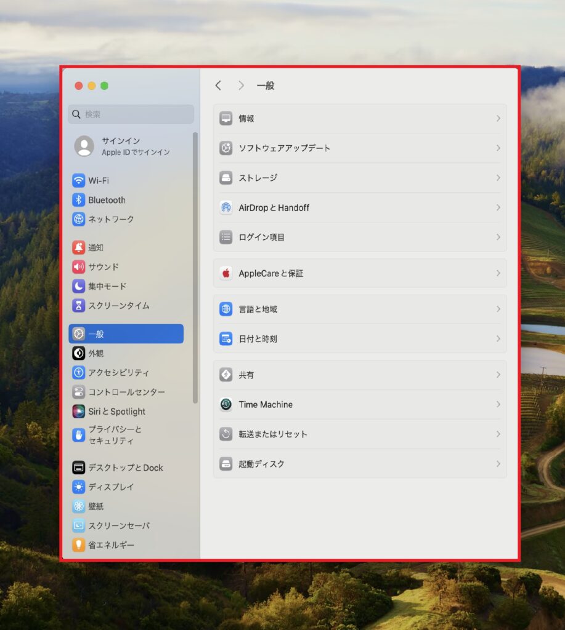Expand the AppleCare と保証 chevron
565x630 pixels.
498,273
